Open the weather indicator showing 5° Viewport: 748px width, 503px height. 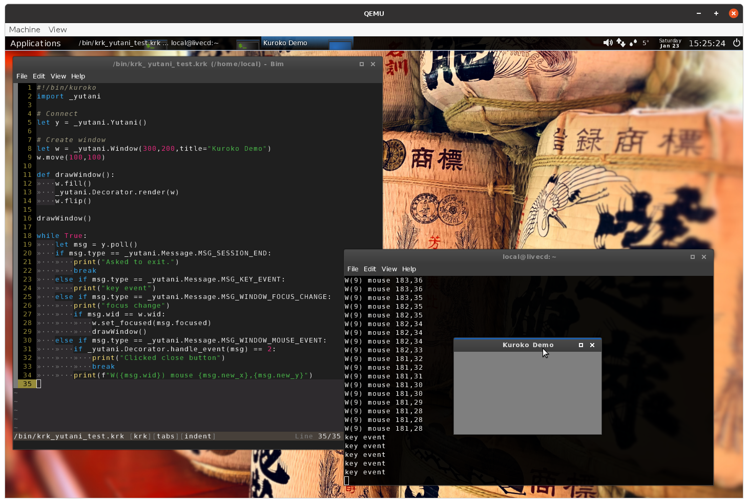click(x=640, y=43)
